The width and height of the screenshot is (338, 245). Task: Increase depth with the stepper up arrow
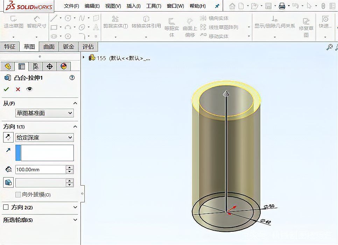(x=70, y=167)
